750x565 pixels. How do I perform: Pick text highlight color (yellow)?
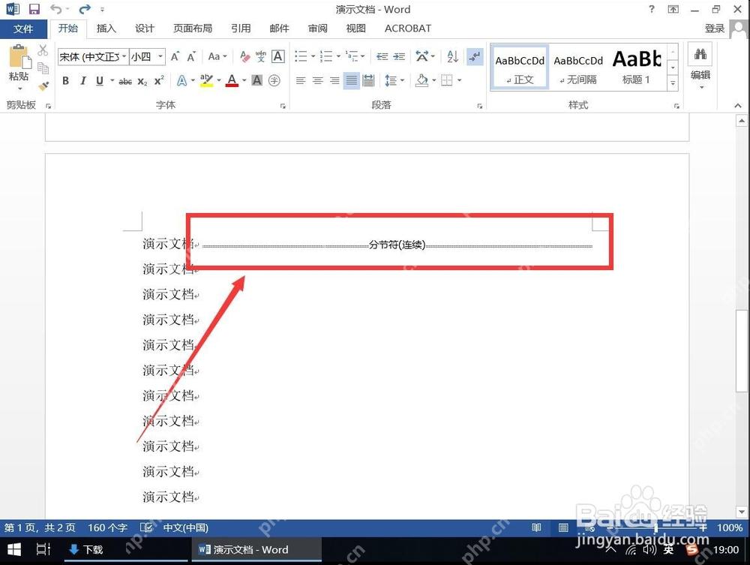click(206, 80)
